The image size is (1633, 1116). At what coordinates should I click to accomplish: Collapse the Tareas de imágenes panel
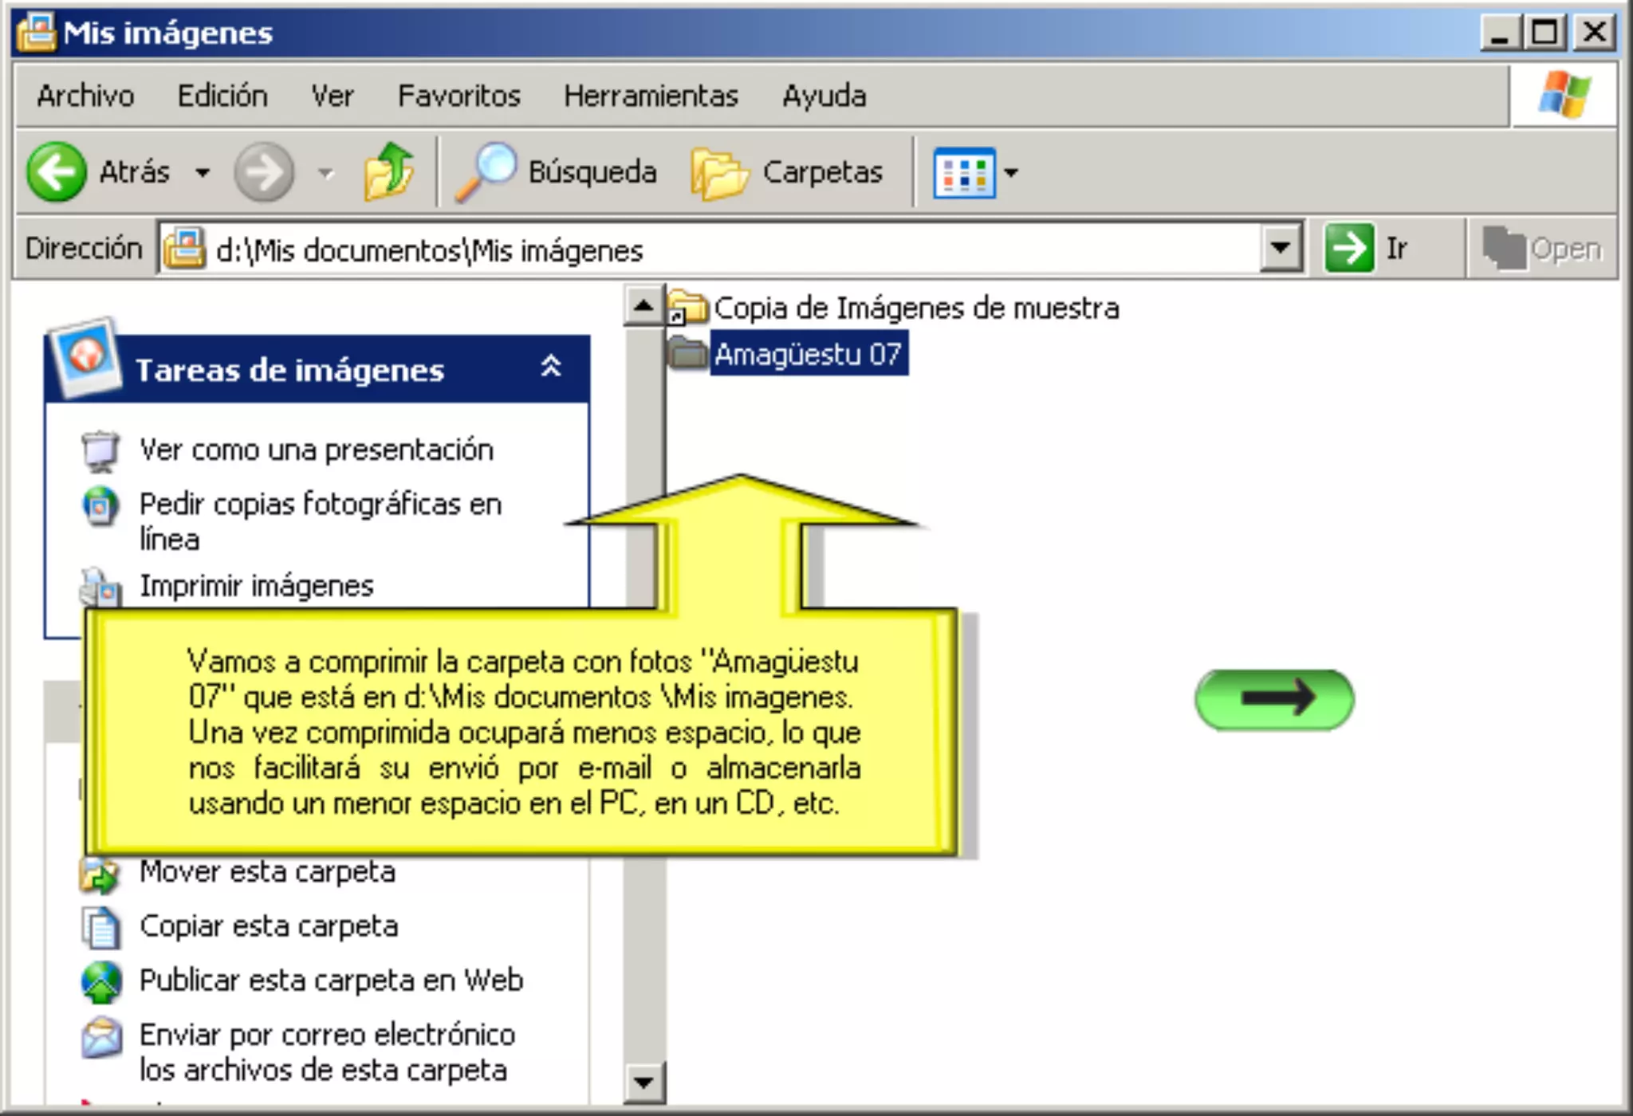point(550,367)
